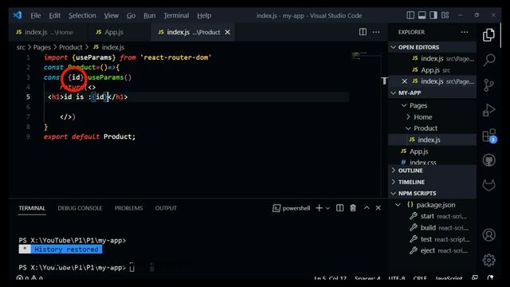Open the Run menu

point(150,15)
